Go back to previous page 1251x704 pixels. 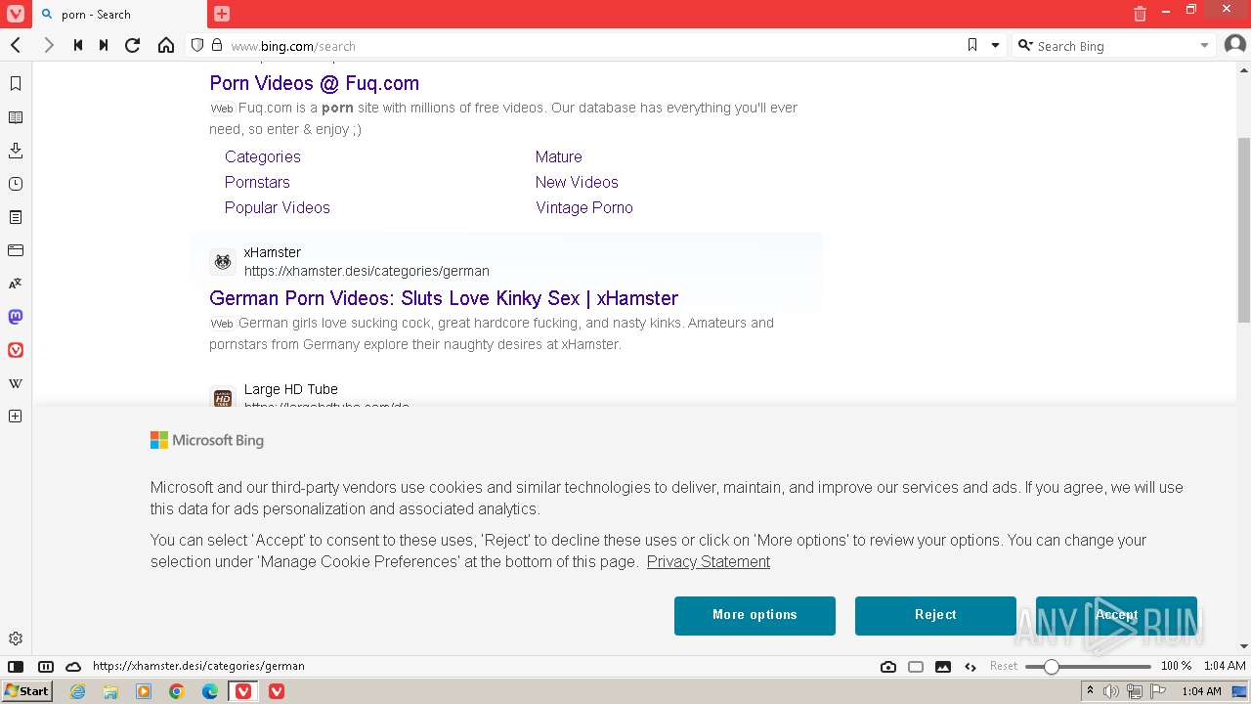tap(16, 45)
